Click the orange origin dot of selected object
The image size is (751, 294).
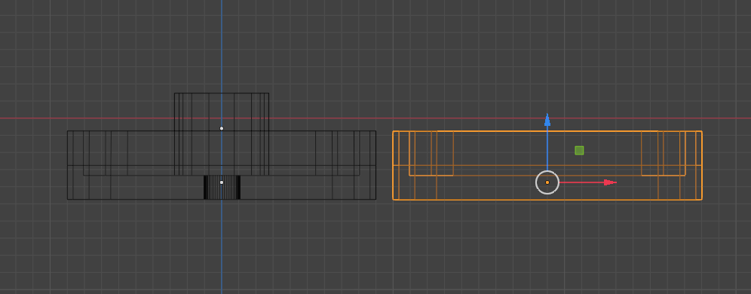547,182
